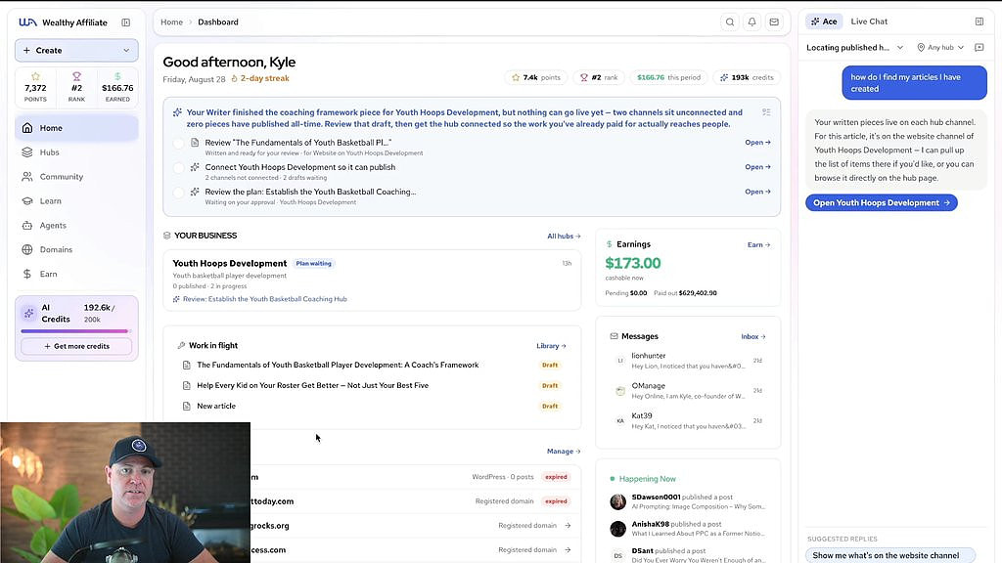Collapse the Ace chat panel icon
Image resolution: width=1002 pixels, height=563 pixels.
click(x=979, y=22)
